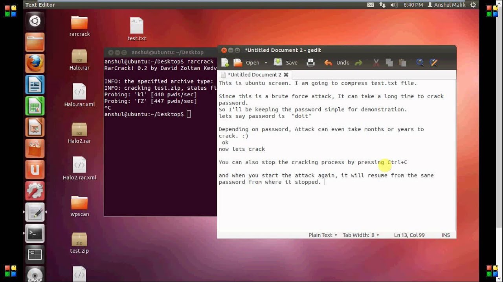503x282 pixels.
Task: Click the terminal prompt cursor line
Action: point(148,114)
